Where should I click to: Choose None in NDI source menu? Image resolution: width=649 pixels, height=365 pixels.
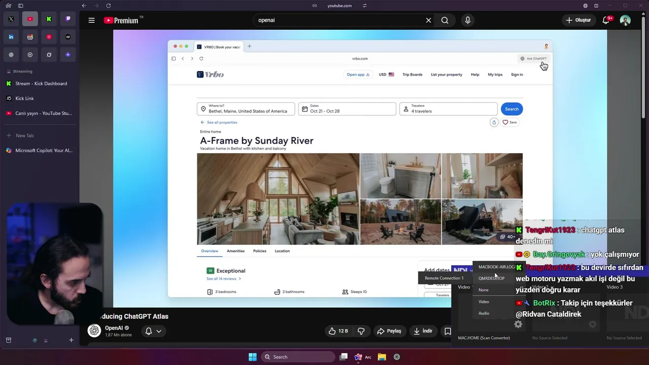coord(484,290)
